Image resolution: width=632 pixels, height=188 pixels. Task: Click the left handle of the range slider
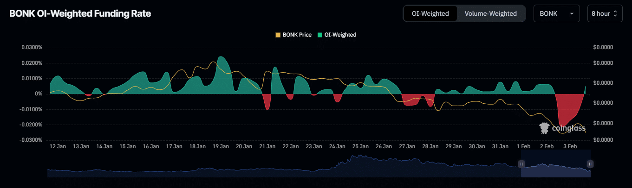coord(521,163)
